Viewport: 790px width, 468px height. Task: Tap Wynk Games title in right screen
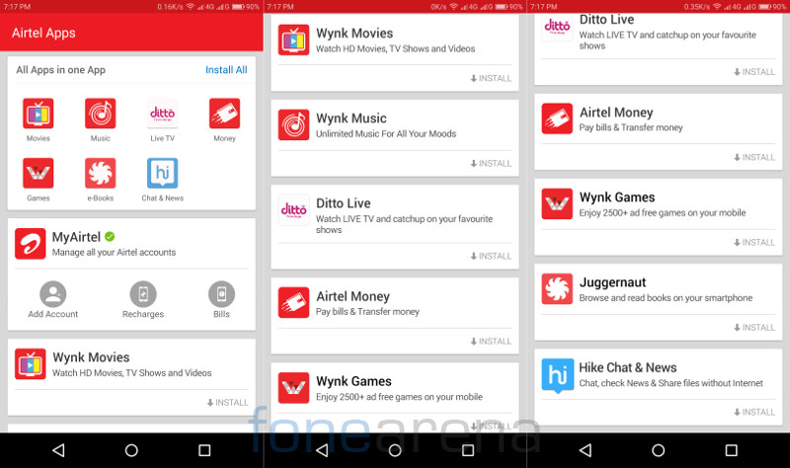coord(617,197)
